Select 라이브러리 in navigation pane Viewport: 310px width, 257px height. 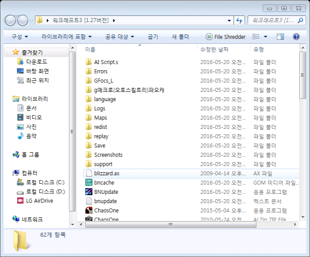[x=30, y=99]
